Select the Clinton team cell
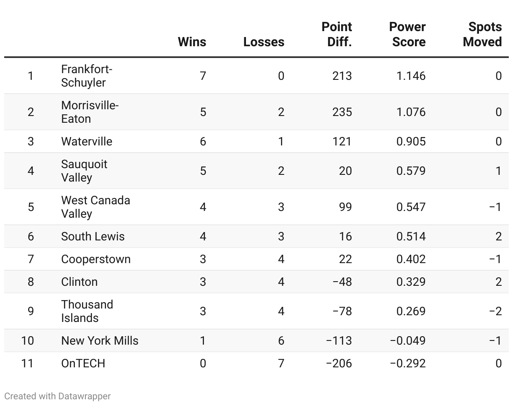The height and width of the screenshot is (406, 513). [x=79, y=282]
